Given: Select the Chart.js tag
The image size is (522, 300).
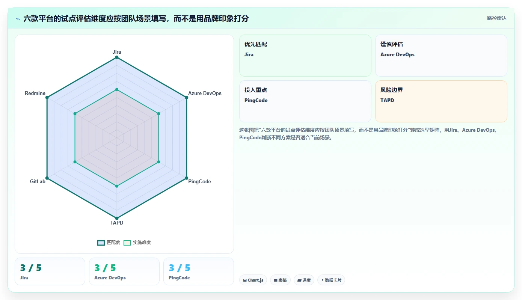Looking at the screenshot, I should tap(253, 280).
